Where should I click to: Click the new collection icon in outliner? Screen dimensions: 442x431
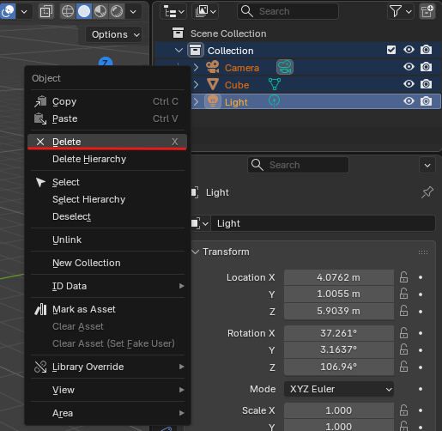pyautogui.click(x=427, y=11)
